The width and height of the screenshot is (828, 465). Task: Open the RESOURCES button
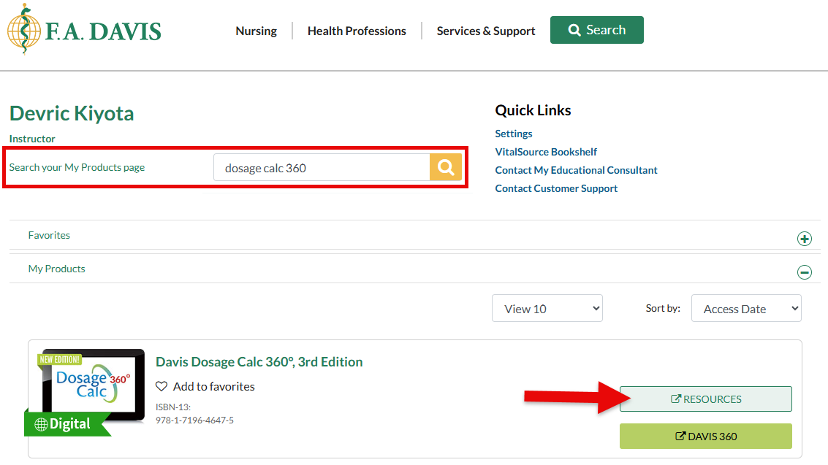click(x=705, y=399)
